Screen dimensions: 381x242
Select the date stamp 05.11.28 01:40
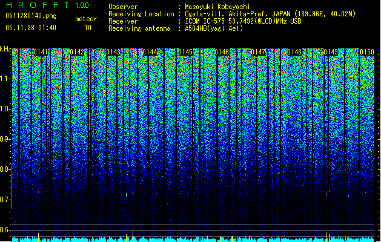(x=31, y=28)
